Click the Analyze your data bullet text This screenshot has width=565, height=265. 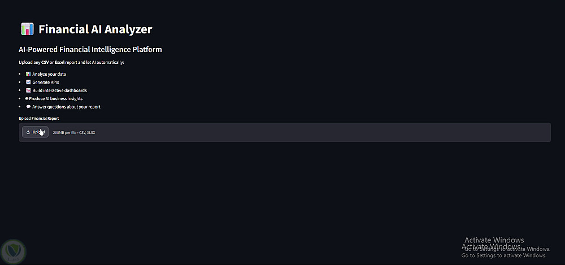49,74
